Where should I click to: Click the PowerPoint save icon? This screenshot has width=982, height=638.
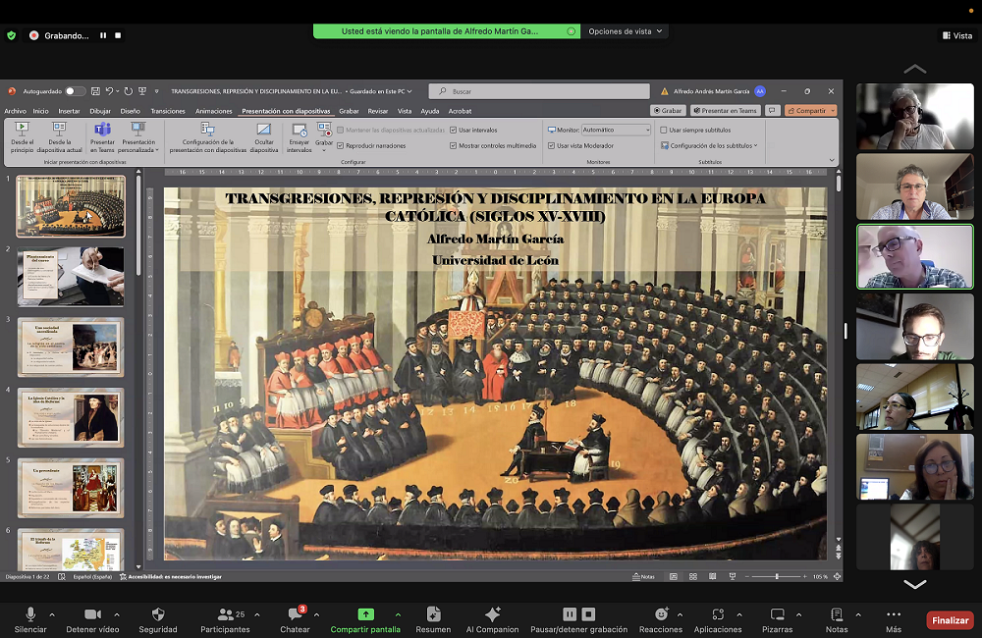[x=95, y=91]
